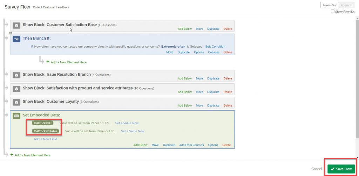Screen dimensions: 359x176
Task: Click the Collect Customer Feedback survey name
Action: pyautogui.click(x=51, y=7)
